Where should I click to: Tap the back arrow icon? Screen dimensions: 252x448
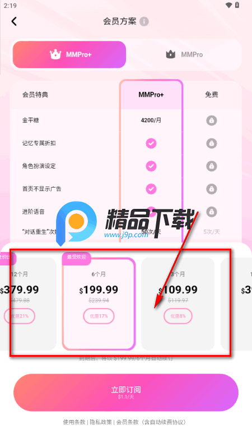click(x=14, y=21)
